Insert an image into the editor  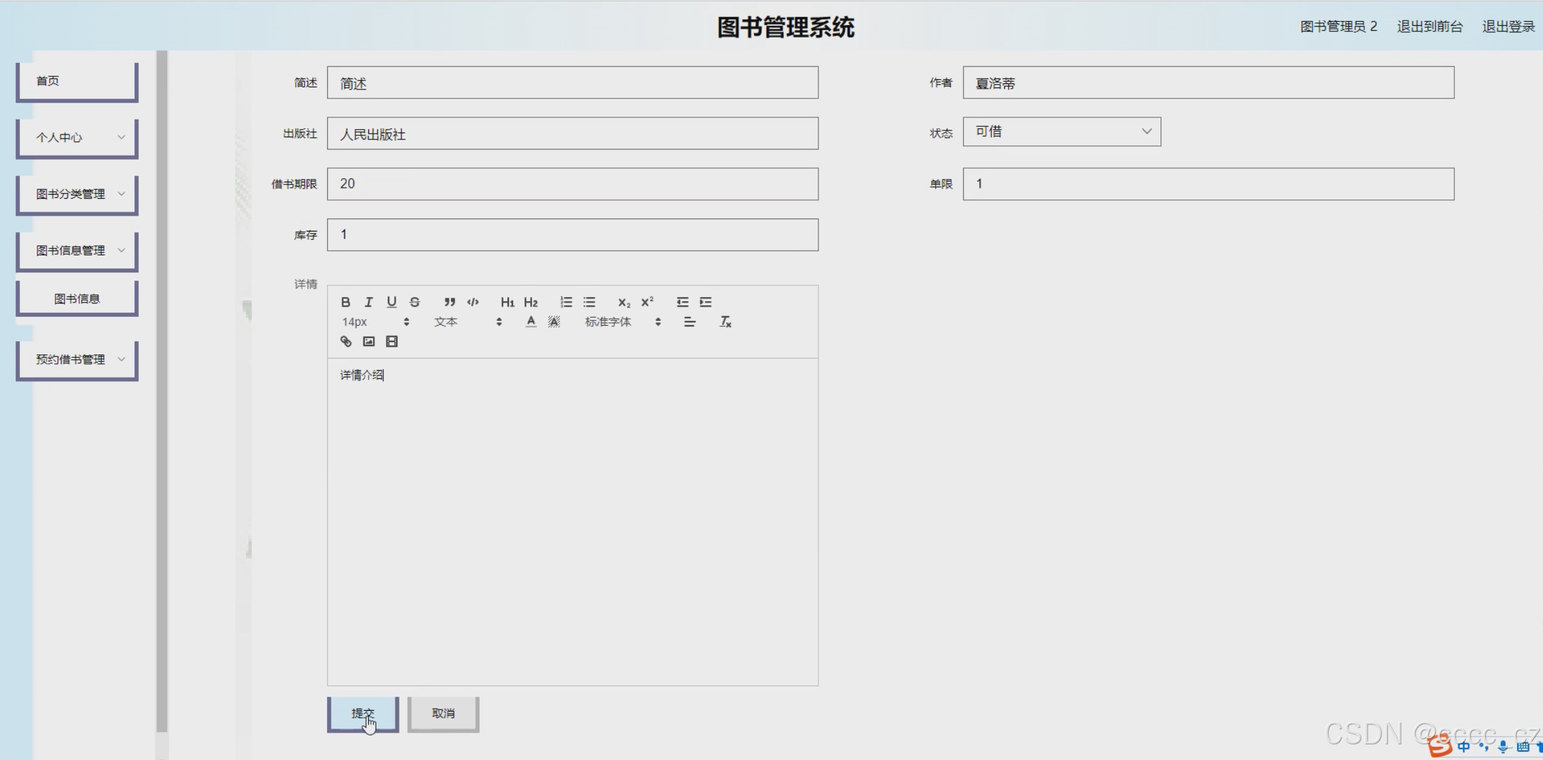(369, 341)
